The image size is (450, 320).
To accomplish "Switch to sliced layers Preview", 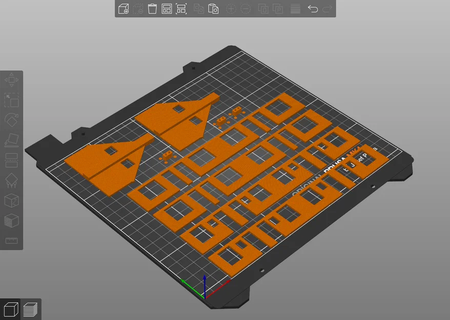I will click(x=30, y=309).
